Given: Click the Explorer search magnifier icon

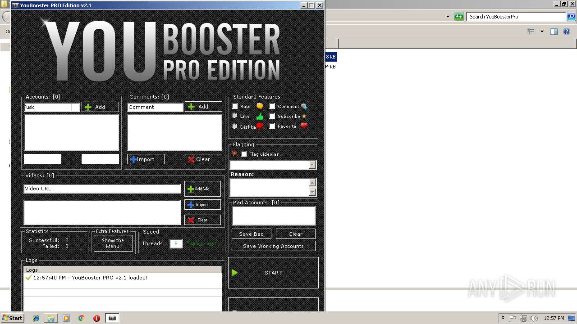Looking at the screenshot, I should coord(570,17).
